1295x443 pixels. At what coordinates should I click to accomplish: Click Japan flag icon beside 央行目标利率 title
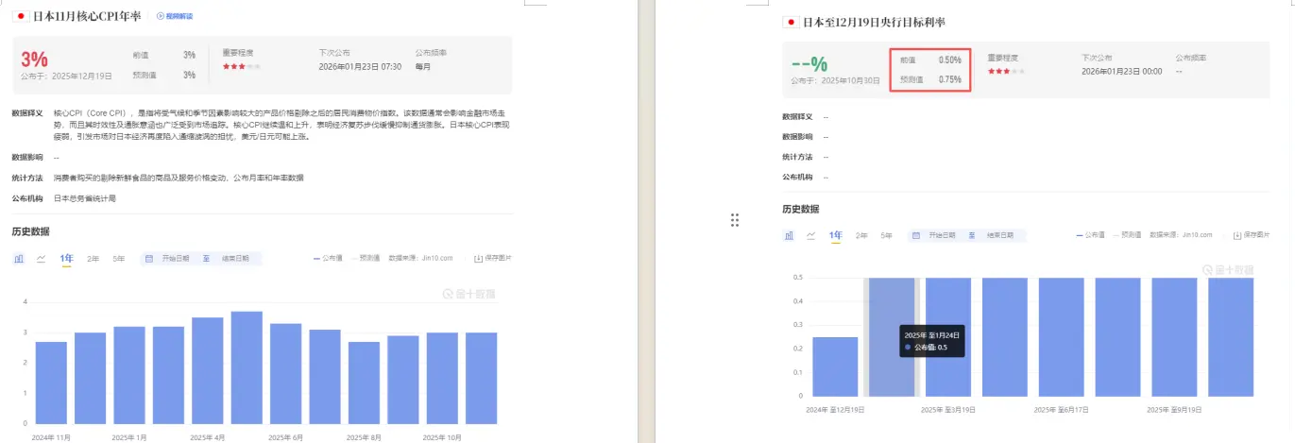[x=790, y=22]
